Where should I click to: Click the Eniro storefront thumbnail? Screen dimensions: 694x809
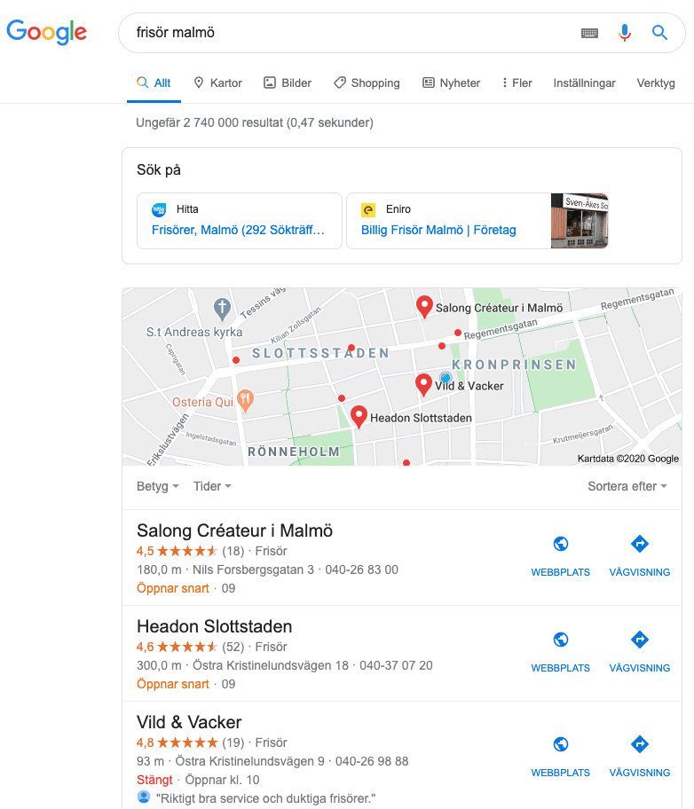[580, 221]
